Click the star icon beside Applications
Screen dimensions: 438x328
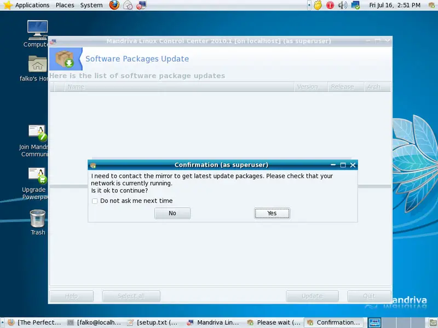[8, 5]
